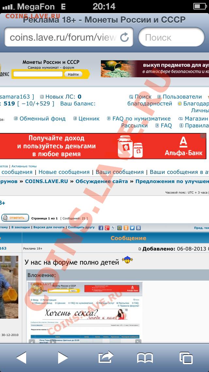Open Safari bookmarks book icon

pyautogui.click(x=145, y=358)
